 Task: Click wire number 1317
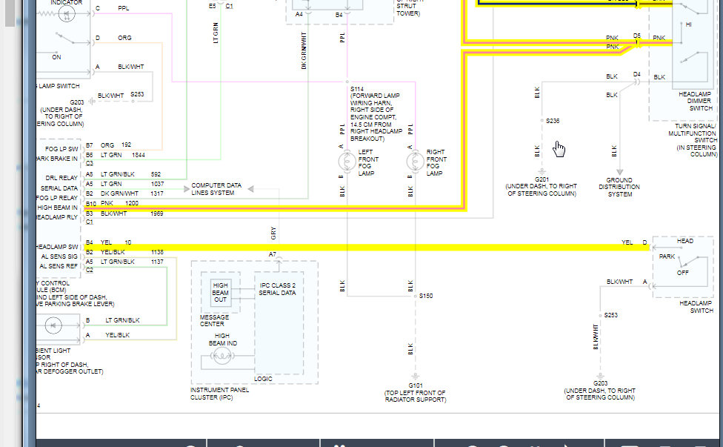[x=157, y=193]
